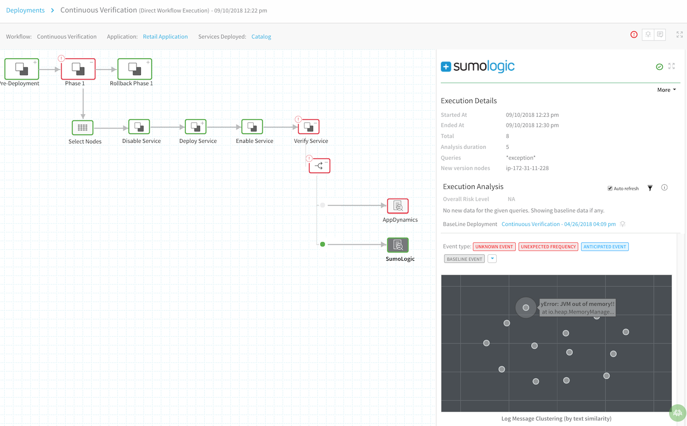Open the Catalog service link
This screenshot has height=426, width=687.
click(261, 36)
